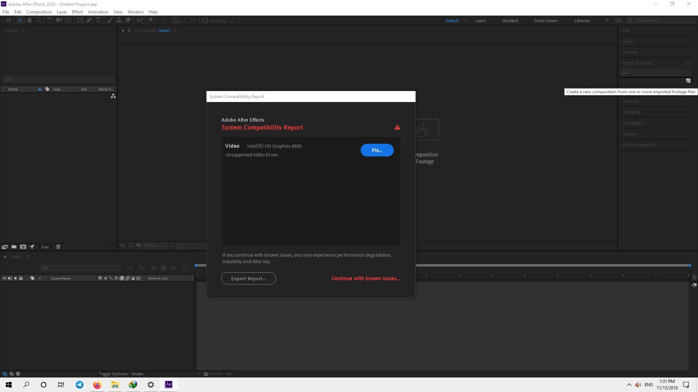Select the brush tool icon in toolbar
Viewport: 698px width, 392px height.
tap(109, 20)
